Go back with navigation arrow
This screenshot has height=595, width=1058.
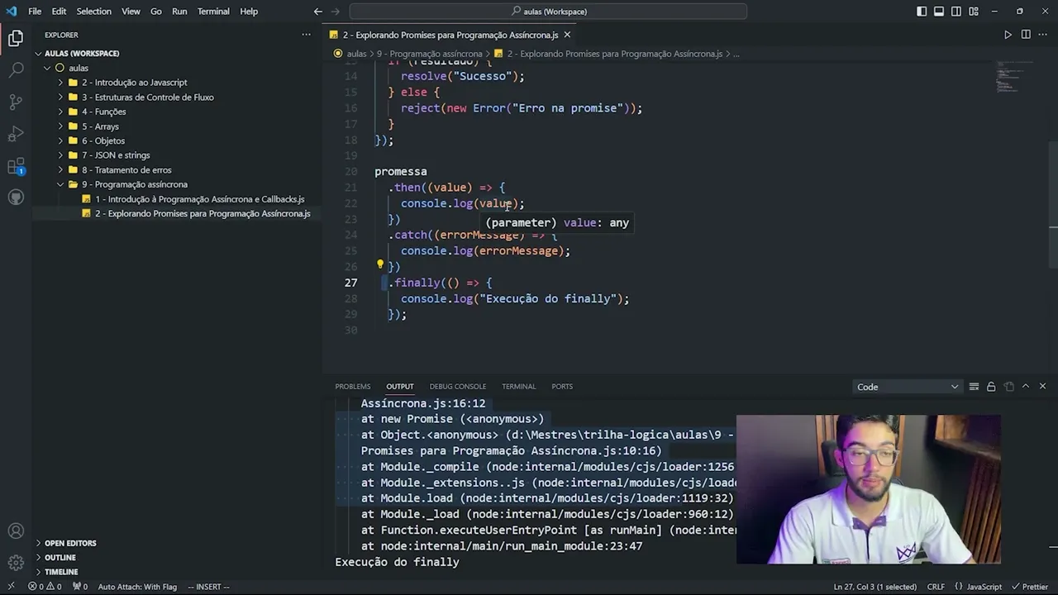pos(318,12)
